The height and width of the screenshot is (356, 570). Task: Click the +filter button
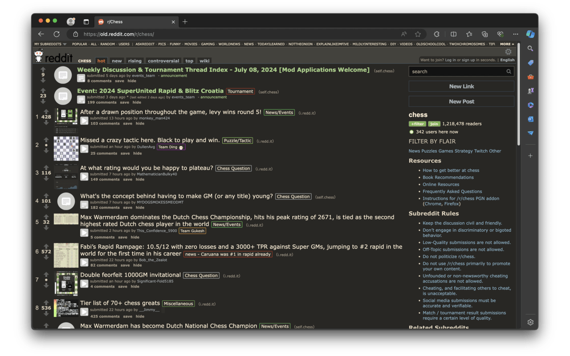417,124
